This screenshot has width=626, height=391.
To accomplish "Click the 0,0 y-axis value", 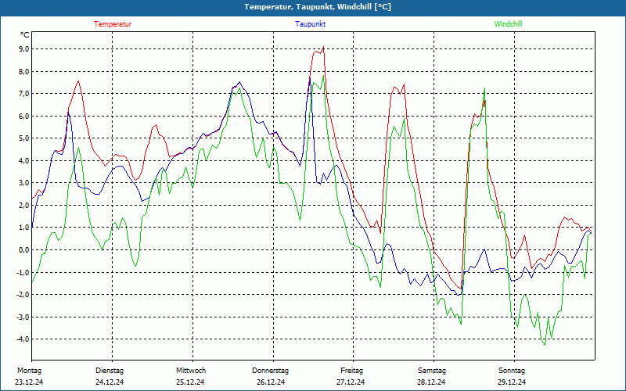I will [23, 249].
